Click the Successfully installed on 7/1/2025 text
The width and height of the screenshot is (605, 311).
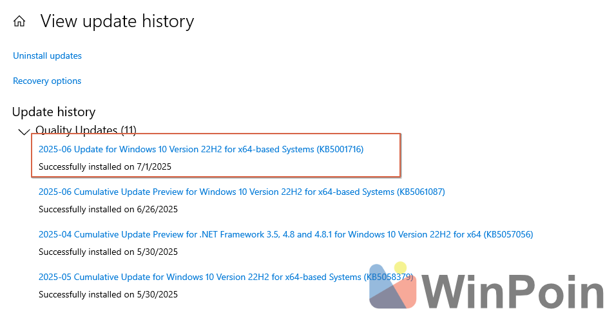pyautogui.click(x=105, y=166)
